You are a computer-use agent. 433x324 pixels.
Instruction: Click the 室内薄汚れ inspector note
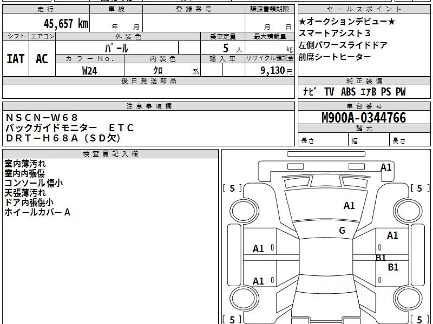(x=25, y=164)
